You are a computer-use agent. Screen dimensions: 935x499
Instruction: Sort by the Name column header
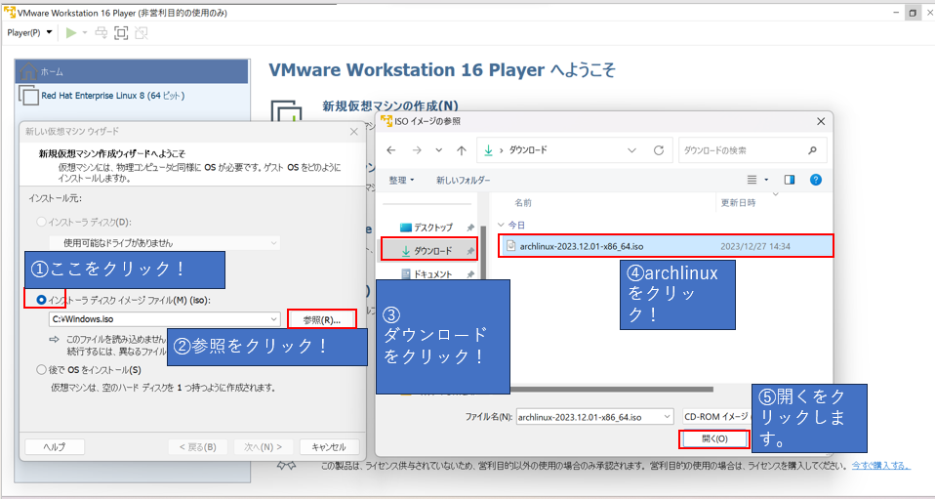click(x=523, y=203)
